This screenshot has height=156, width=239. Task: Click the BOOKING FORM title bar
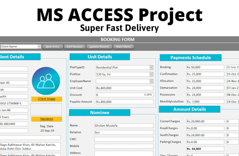pos(119,40)
